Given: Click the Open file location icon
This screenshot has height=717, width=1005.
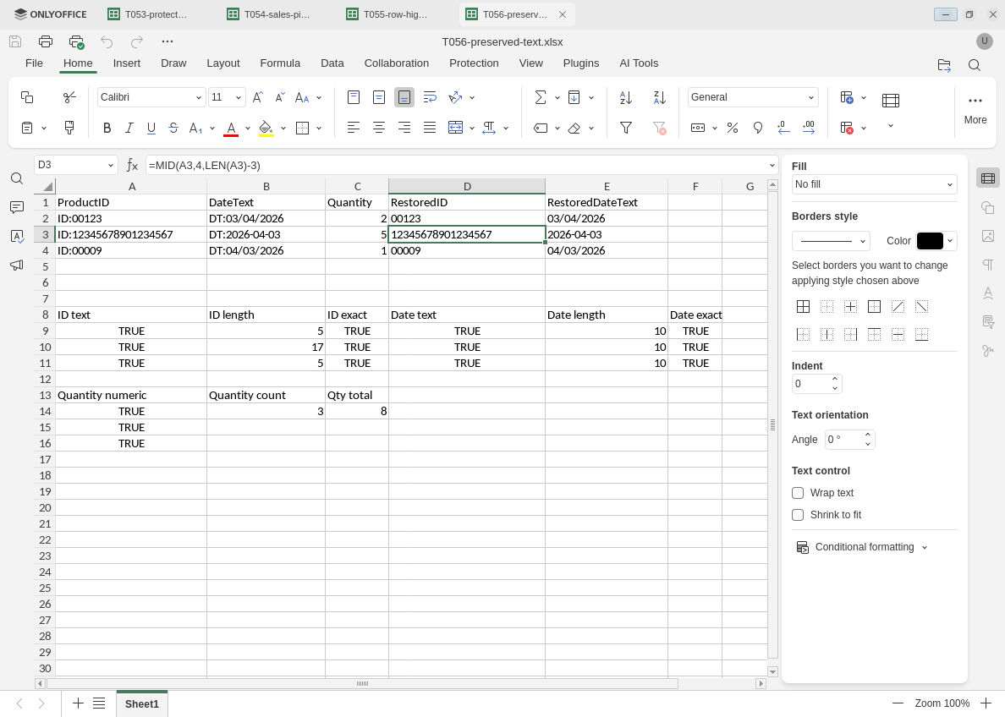Looking at the screenshot, I should tap(944, 65).
